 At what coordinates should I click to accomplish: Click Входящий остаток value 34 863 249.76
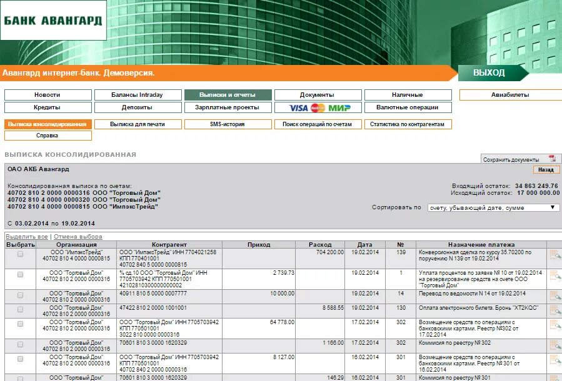[x=536, y=186]
